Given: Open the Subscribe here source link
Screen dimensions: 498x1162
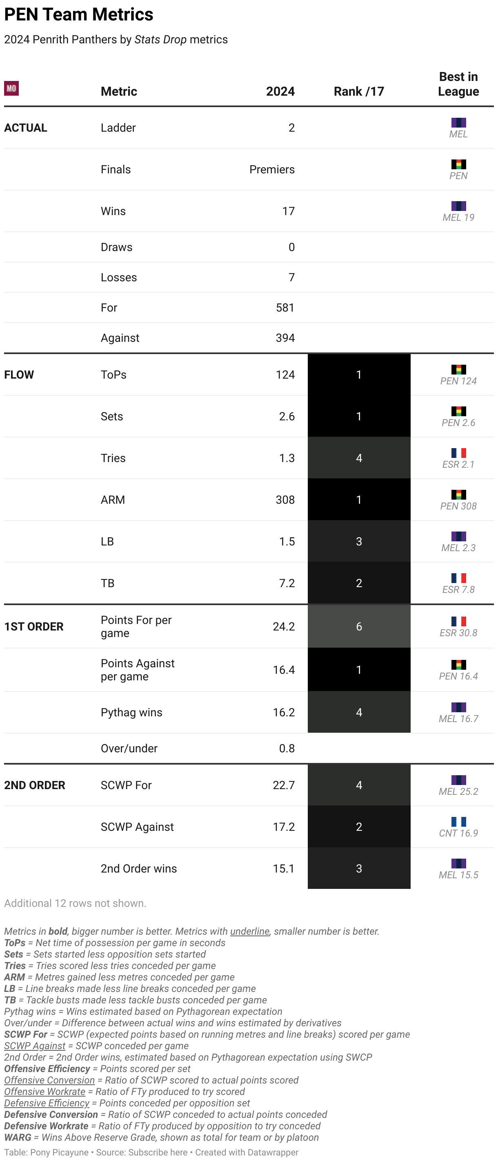Looking at the screenshot, I should [x=158, y=1152].
